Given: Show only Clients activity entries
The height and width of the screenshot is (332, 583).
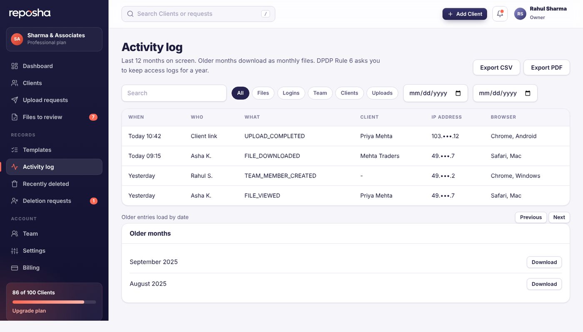Looking at the screenshot, I should click(x=349, y=93).
